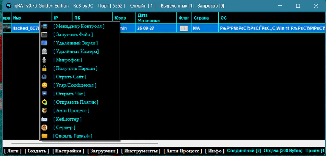This screenshot has width=326, height=156.
Task: Click the globe icon beside Отрыть Сайт
Action: point(44,77)
